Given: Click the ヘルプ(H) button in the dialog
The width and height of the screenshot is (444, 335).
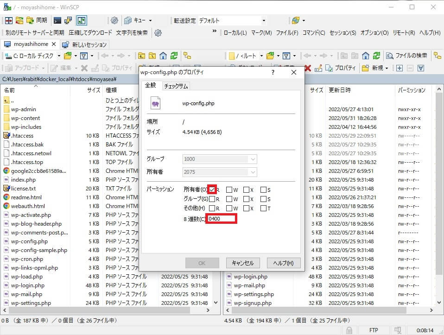Looking at the screenshot, I should 283,263.
